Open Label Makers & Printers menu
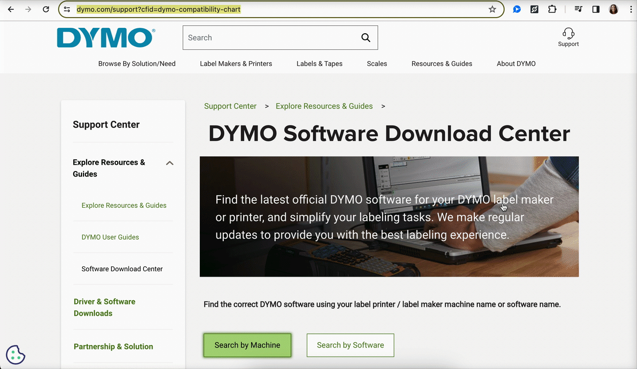The height and width of the screenshot is (369, 637). tap(236, 64)
